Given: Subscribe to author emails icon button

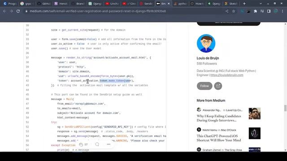Looking at the screenshot, I should point(218,86).
